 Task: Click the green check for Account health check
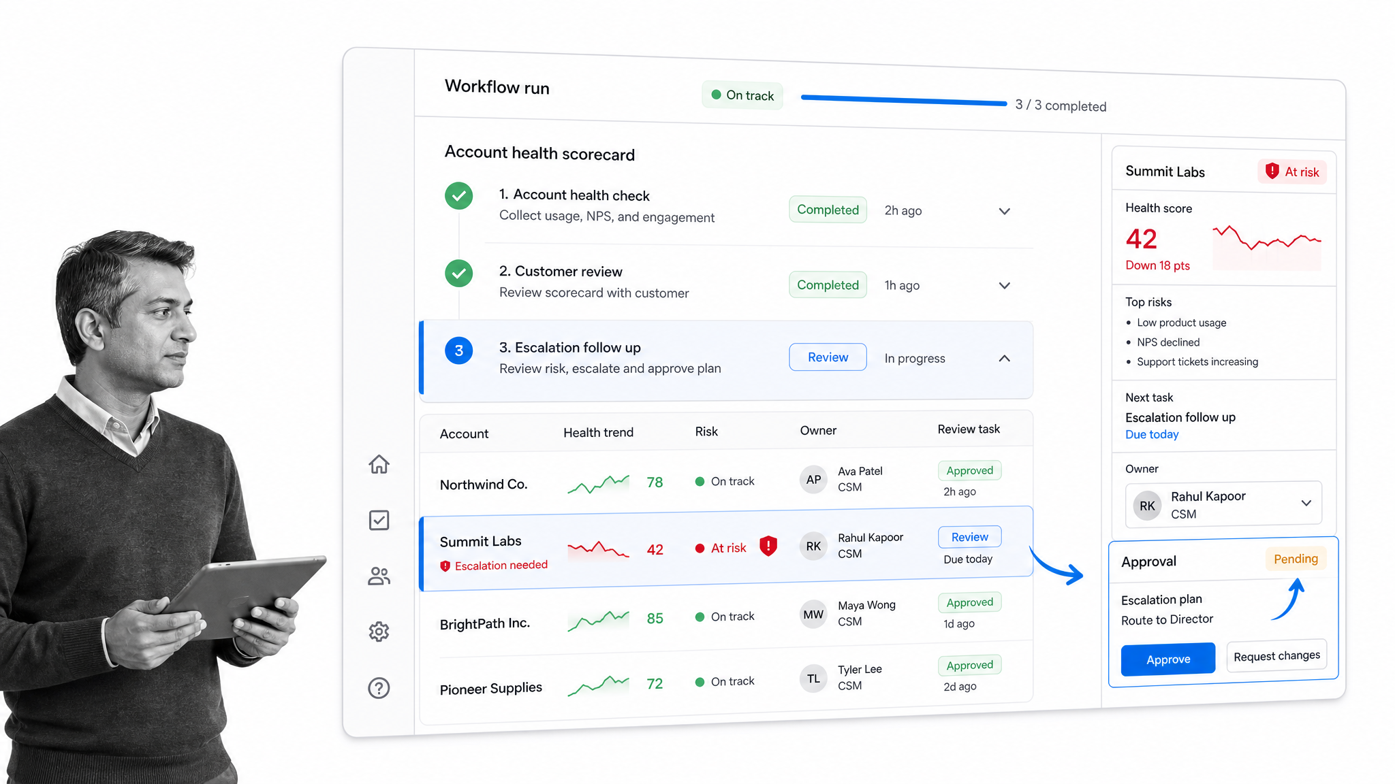coord(459,196)
